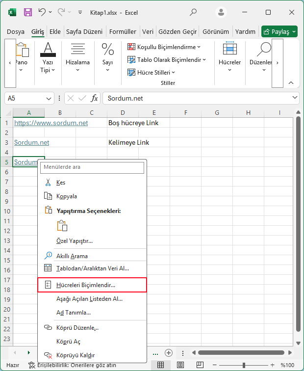Choose Tablodan/Aralıktan Veri Al
The height and width of the screenshot is (371, 304).
(x=91, y=268)
